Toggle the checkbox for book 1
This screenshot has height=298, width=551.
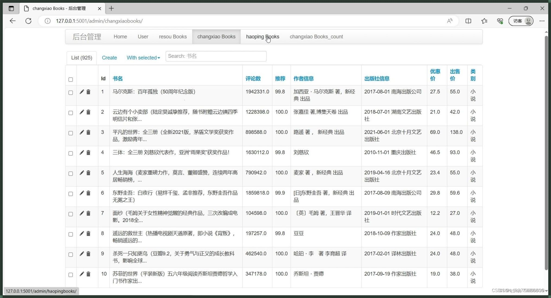(72, 92)
